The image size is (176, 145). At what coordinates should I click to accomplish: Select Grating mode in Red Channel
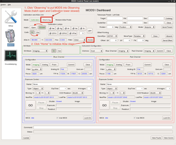119,65
